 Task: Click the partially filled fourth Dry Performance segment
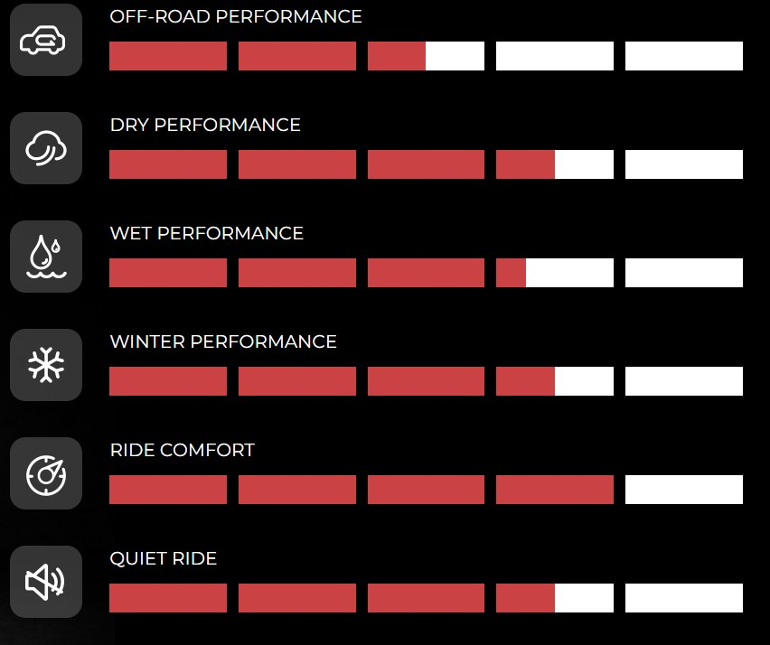[554, 164]
